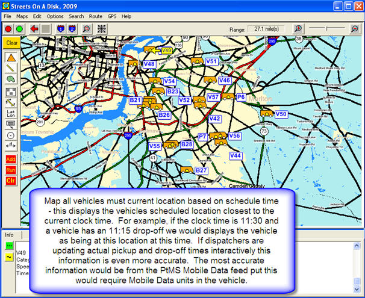Image resolution: width=365 pixels, height=298 pixels.
Task: Click the yellow tilde info button
Action: [9, 257]
